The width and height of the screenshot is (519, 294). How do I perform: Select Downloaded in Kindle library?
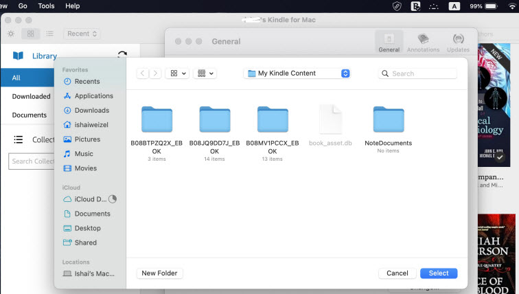[x=31, y=96]
